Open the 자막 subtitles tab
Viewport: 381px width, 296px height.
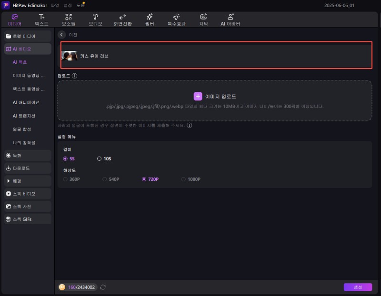203,20
